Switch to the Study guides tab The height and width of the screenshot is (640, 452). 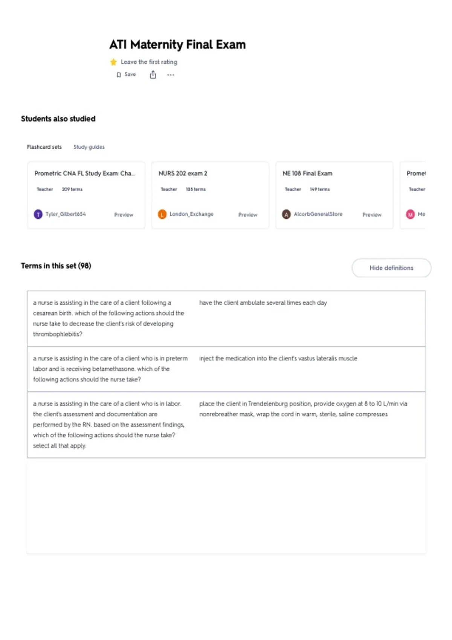(x=89, y=147)
